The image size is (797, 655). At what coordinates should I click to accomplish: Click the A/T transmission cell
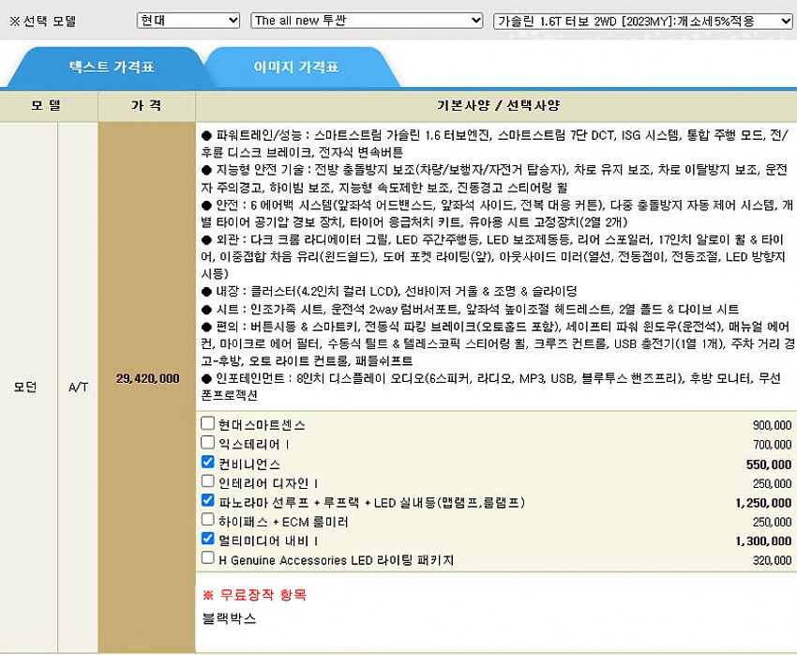coord(79,386)
